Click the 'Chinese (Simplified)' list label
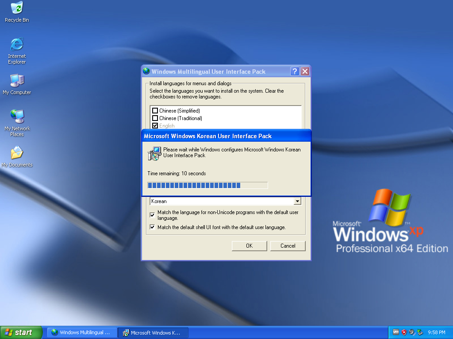Screen dimensions: 453x339 click(180, 111)
